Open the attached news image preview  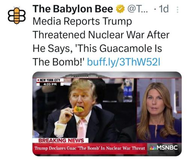107,114
